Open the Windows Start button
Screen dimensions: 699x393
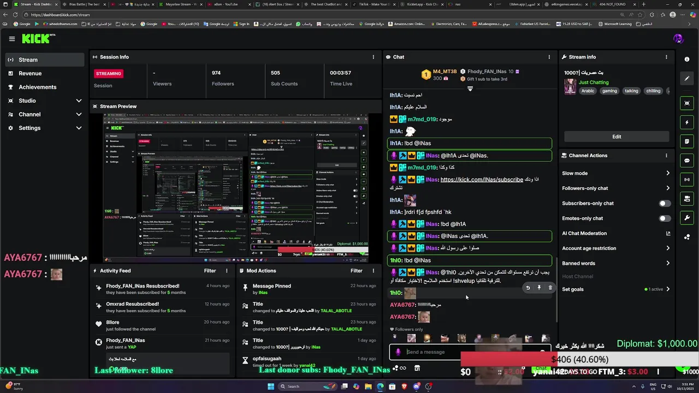point(270,386)
